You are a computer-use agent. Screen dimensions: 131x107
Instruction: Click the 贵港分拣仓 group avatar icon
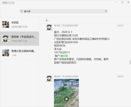click(6, 53)
